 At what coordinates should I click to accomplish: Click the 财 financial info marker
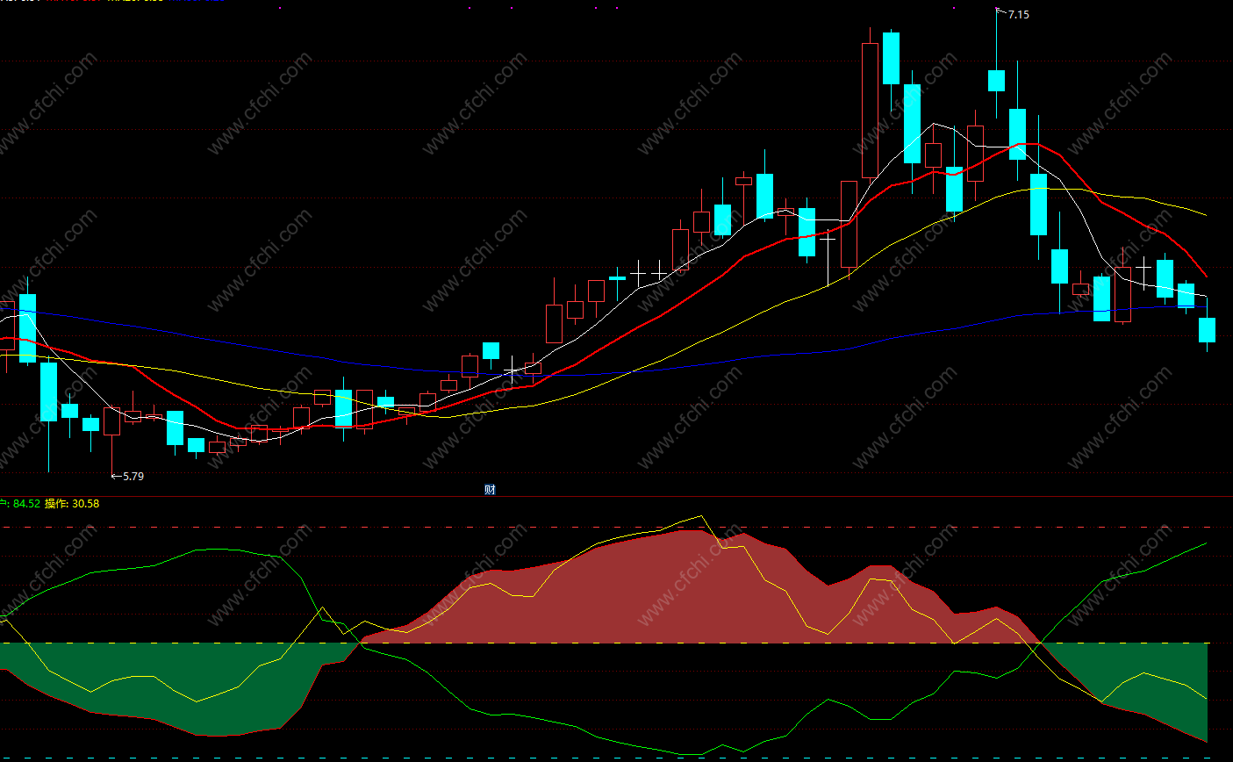click(x=490, y=489)
